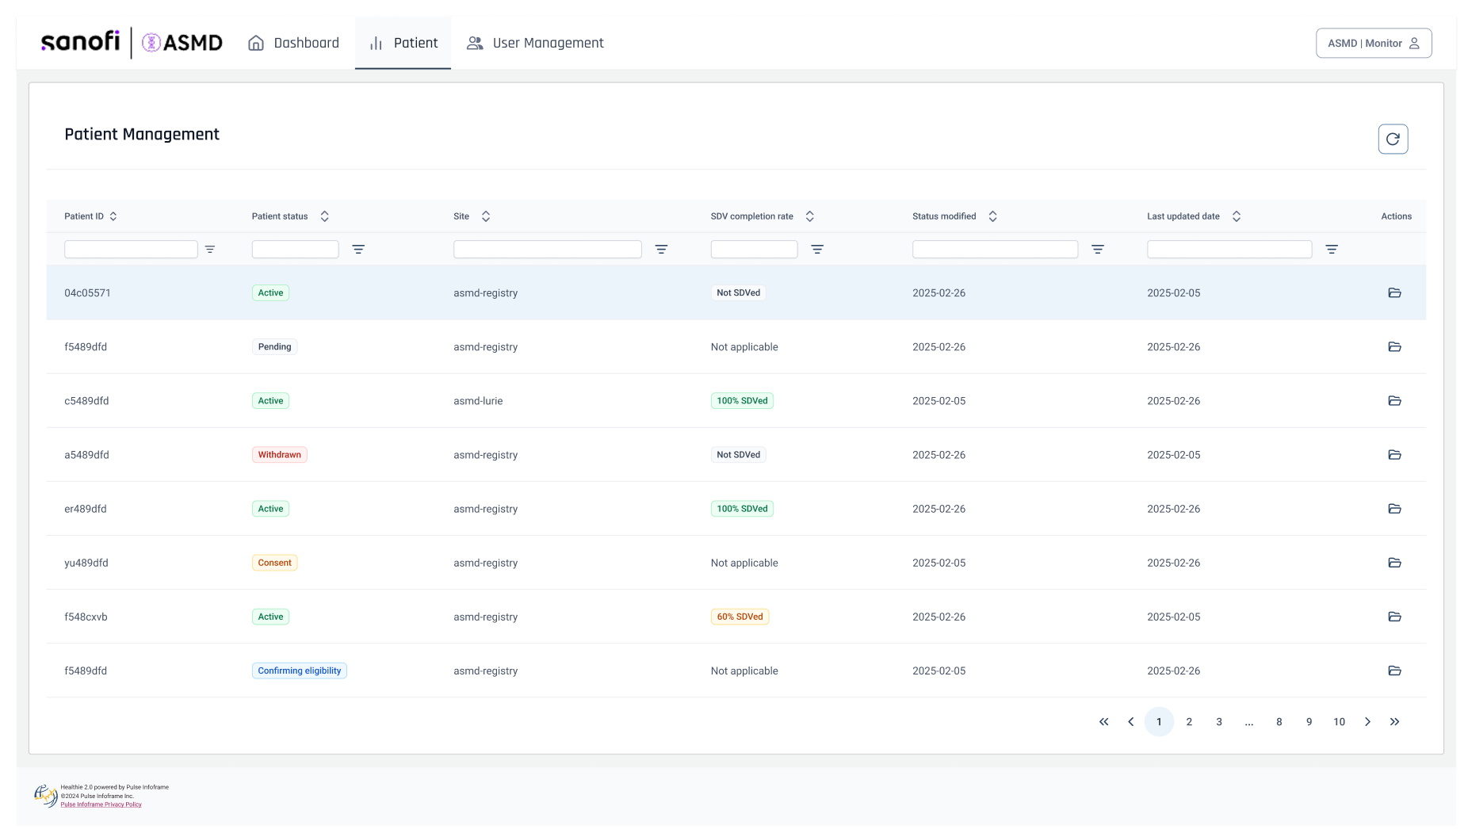1468x829 pixels.
Task: Open the Dashboard tab
Action: (x=293, y=43)
